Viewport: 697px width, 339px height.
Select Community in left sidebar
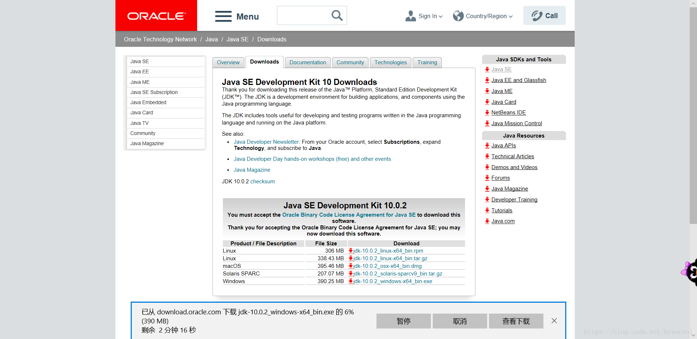pos(166,133)
